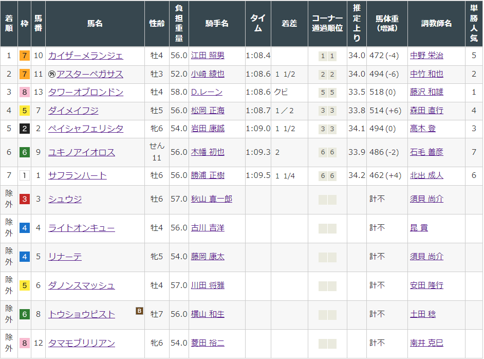
Task: Open horse page for カイザーメランジェ
Action: coord(85,56)
